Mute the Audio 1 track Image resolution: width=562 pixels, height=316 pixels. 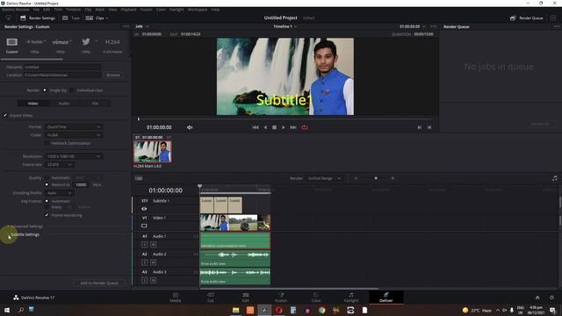[153, 244]
